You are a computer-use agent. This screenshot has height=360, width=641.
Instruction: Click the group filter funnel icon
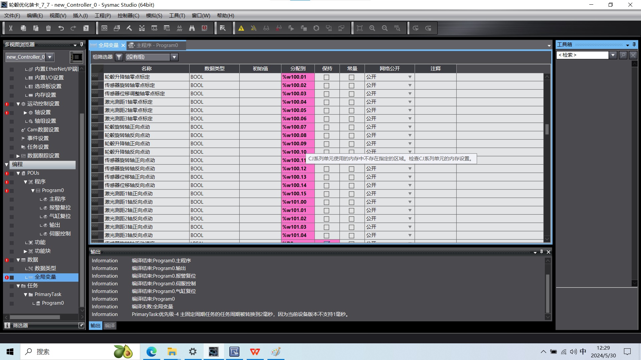119,57
